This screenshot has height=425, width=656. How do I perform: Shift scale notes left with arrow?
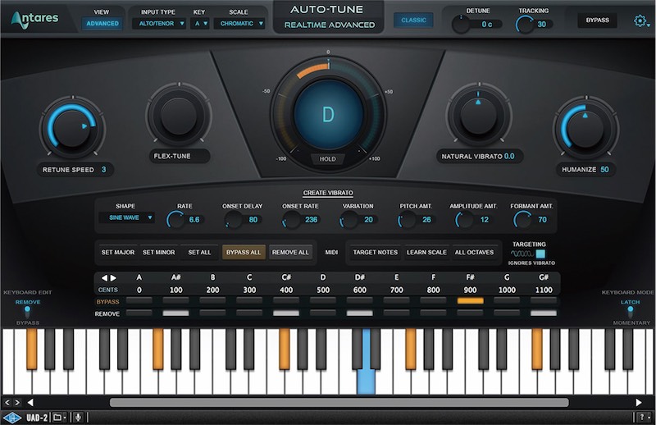(104, 277)
